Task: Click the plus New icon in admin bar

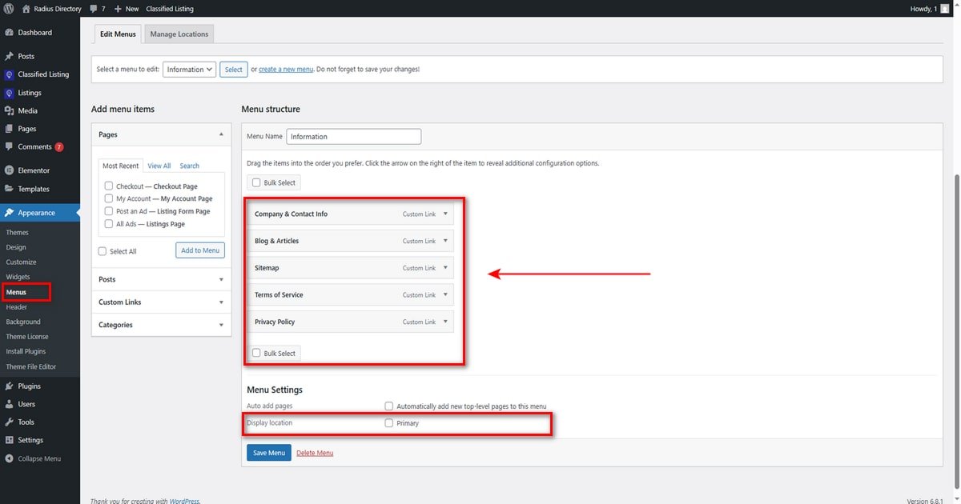Action: (118, 9)
